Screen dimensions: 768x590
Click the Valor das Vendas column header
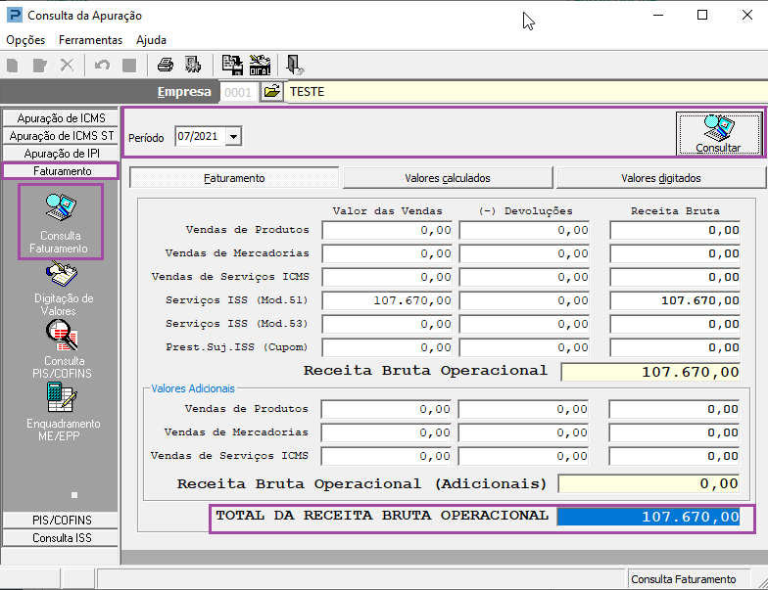tap(388, 211)
